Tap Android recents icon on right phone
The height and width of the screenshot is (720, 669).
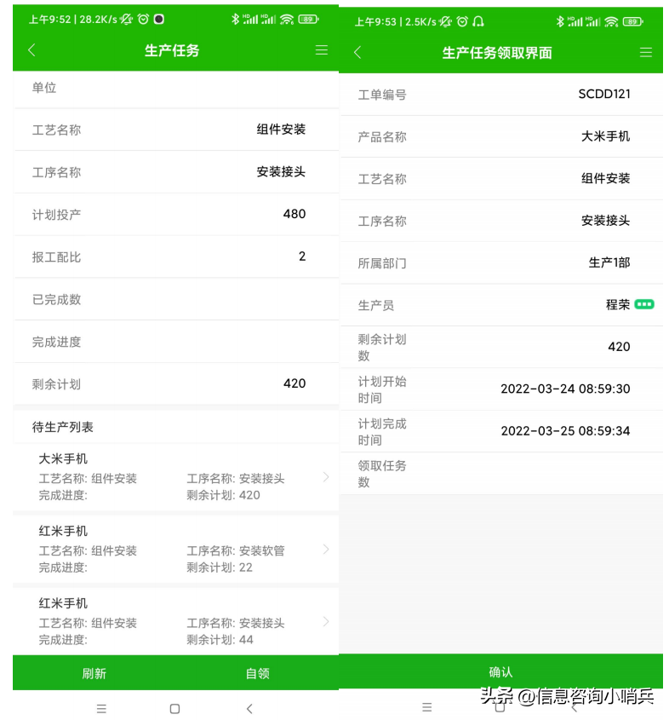click(427, 706)
